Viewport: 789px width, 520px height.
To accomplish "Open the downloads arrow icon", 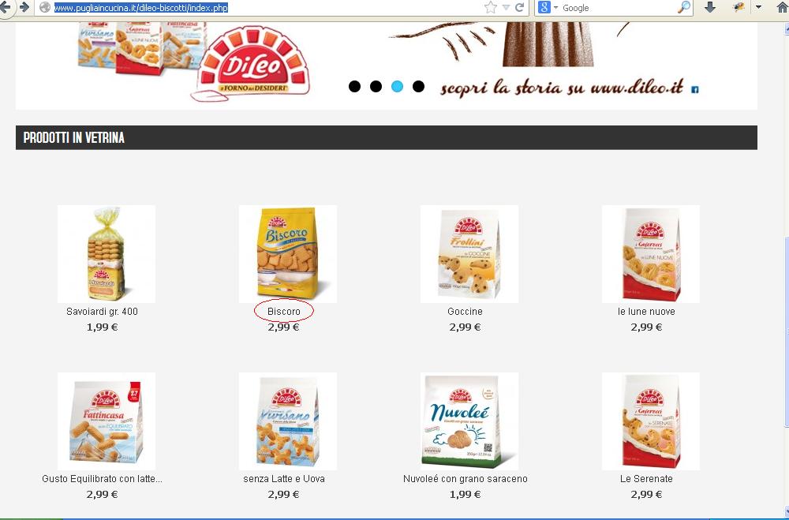I will pyautogui.click(x=710, y=7).
